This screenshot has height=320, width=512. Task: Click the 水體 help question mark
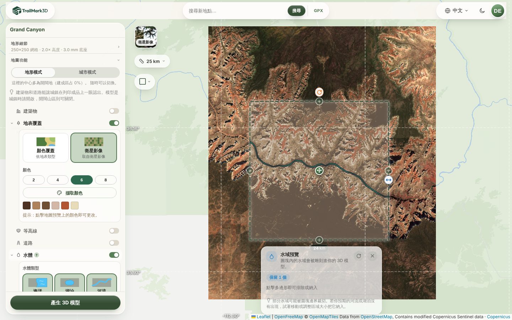coord(37,255)
